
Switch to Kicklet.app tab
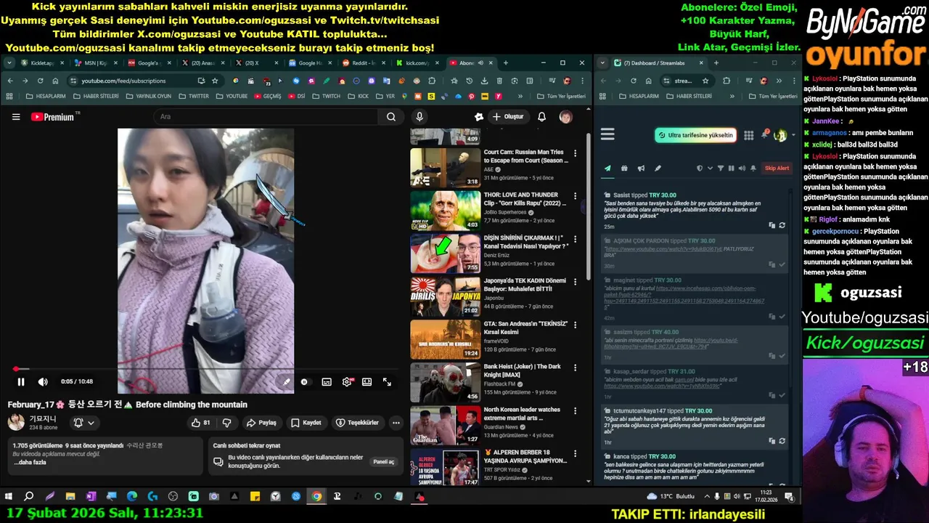point(42,63)
